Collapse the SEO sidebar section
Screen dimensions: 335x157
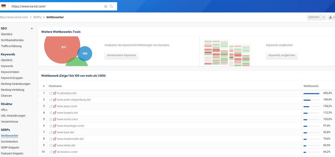pyautogui.click(x=32, y=28)
